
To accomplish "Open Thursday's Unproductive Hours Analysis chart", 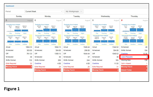I will [134, 40].
